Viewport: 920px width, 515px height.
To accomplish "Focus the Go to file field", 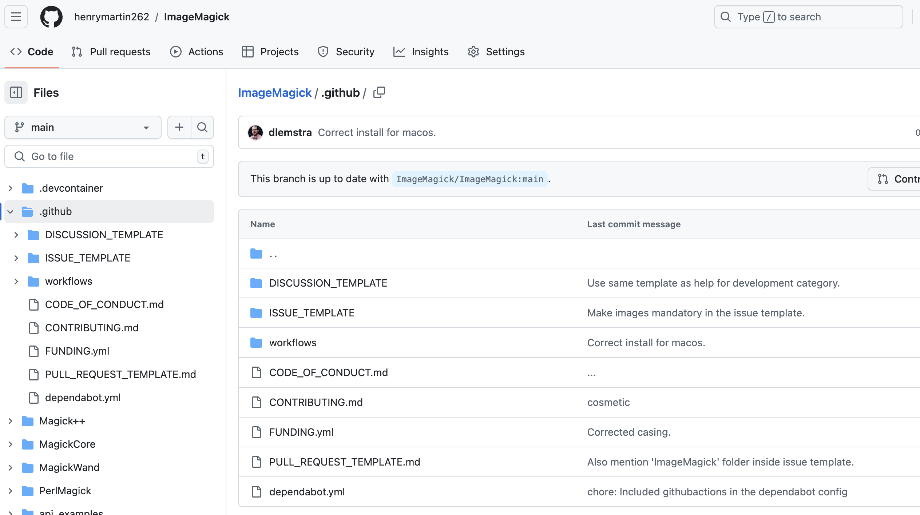I will point(109,156).
